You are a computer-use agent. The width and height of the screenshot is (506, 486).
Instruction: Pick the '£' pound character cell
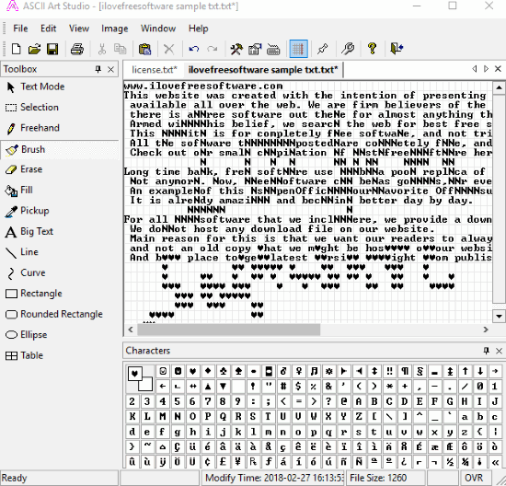click(223, 462)
